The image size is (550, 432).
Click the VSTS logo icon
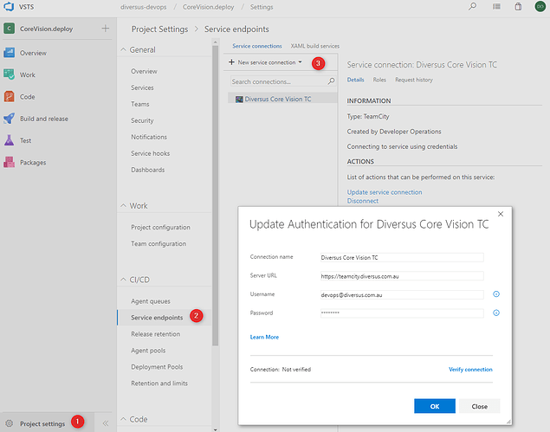coord(9,6)
